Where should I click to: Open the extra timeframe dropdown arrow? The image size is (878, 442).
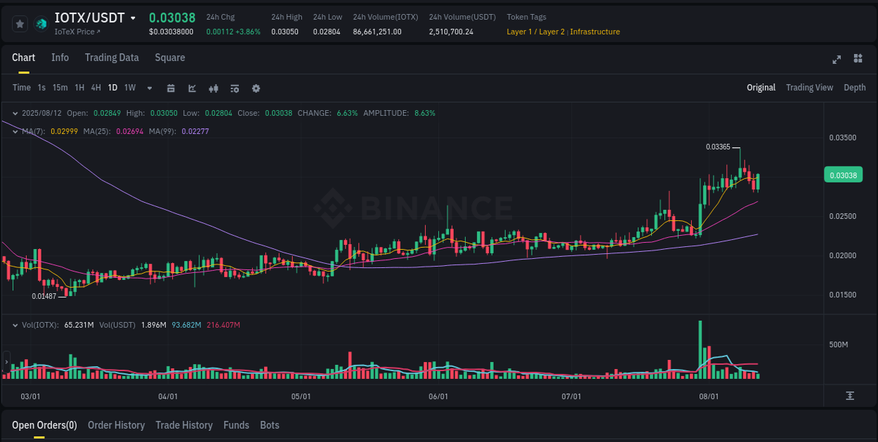[x=148, y=88]
